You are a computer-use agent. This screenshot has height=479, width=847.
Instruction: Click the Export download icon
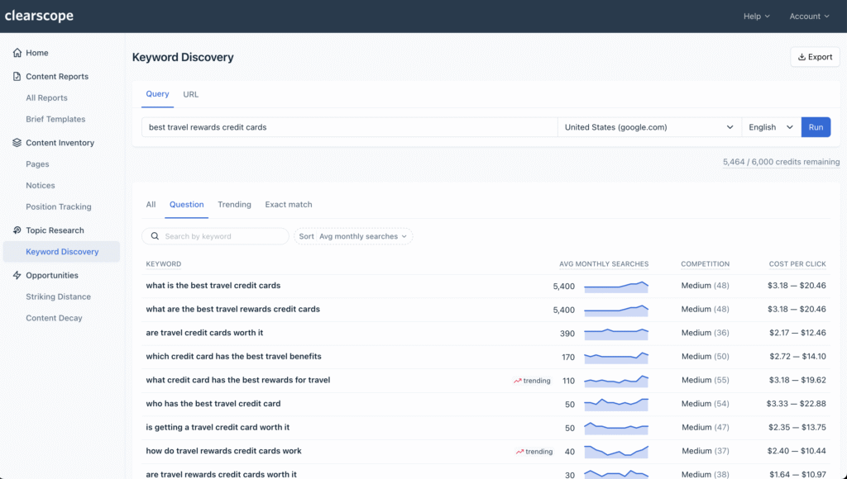coord(802,56)
